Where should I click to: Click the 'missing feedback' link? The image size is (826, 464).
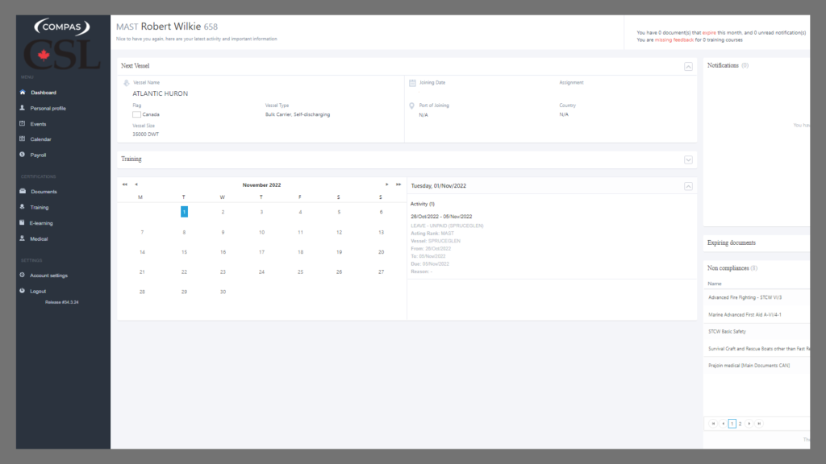[x=674, y=40]
